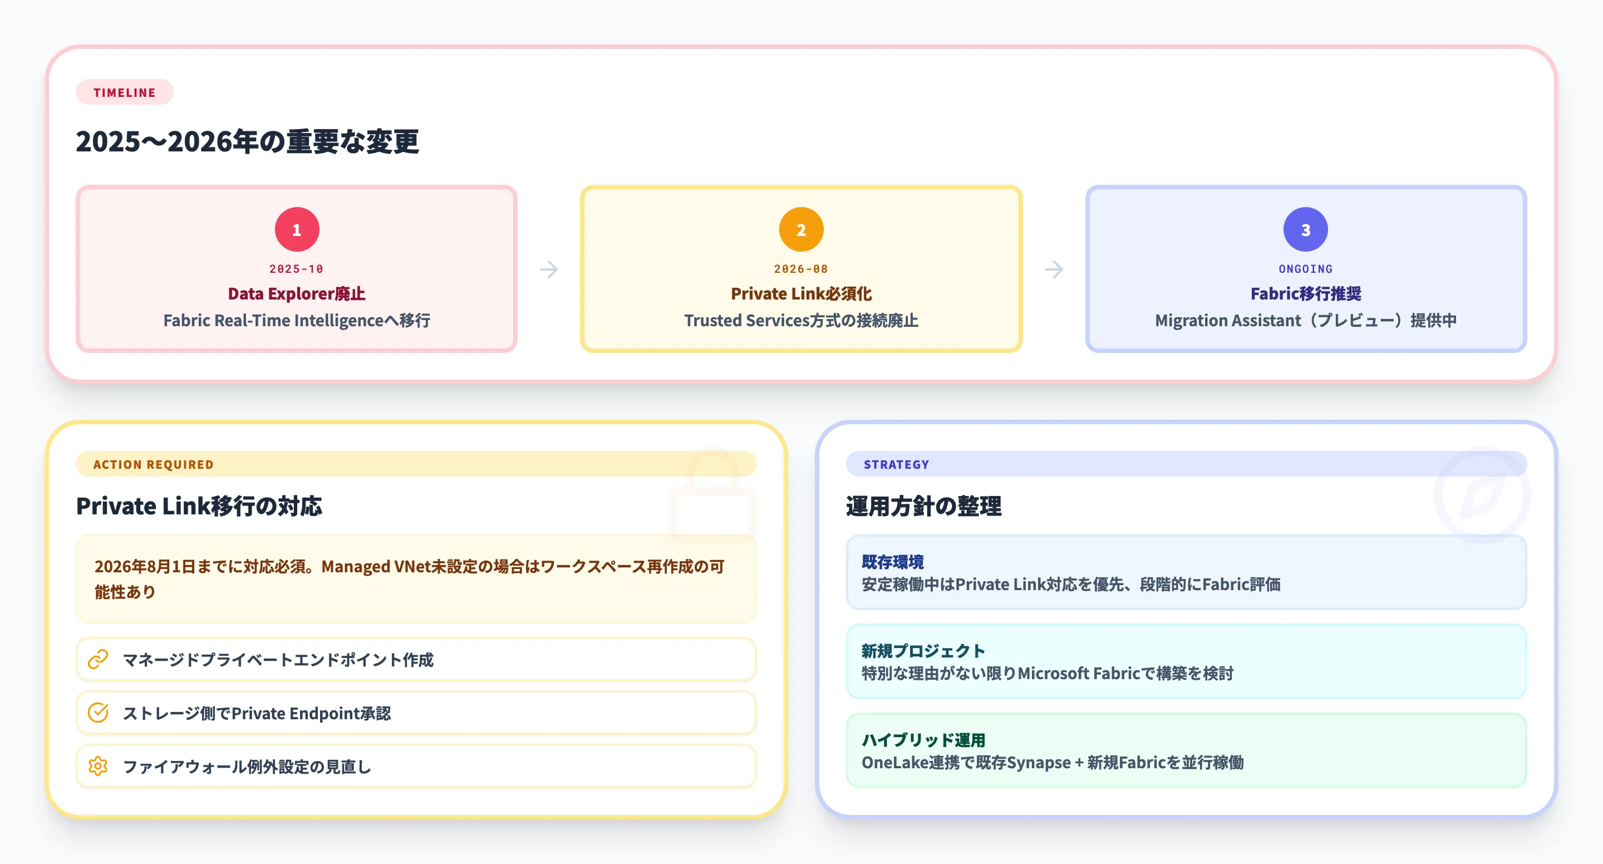Screen dimensions: 1603x864
Task: Click 安定稼働中はPrivate Link対応を優先 description
Action: 1070,585
